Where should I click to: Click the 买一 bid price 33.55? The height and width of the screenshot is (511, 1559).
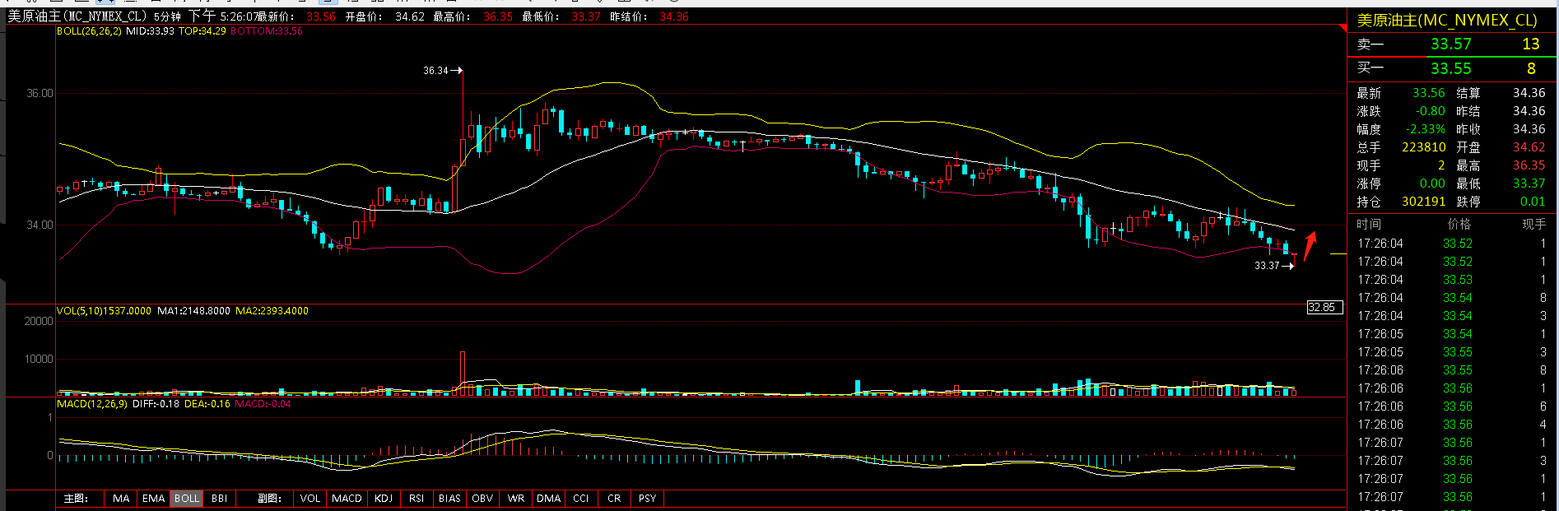(1450, 69)
